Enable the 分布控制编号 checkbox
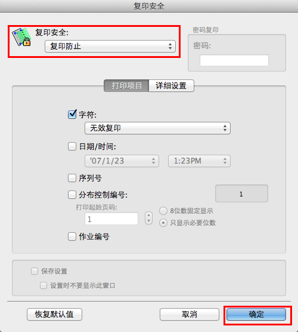The width and height of the screenshot is (298, 332). (72, 195)
